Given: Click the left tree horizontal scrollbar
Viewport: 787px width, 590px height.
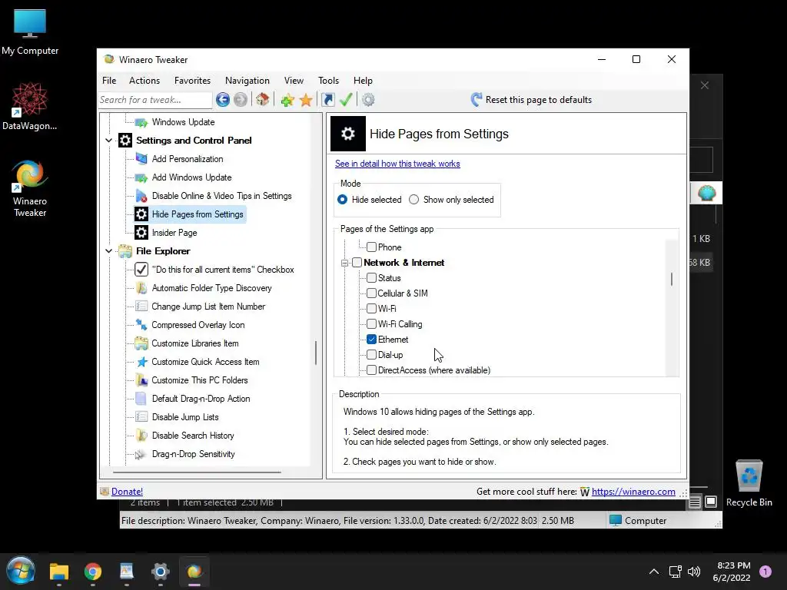Looking at the screenshot, I should [197, 472].
